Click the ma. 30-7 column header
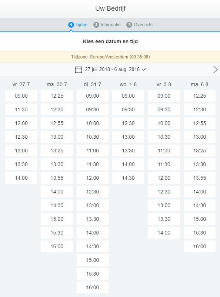Image resolution: width=220 pixels, height=297 pixels. click(x=57, y=84)
